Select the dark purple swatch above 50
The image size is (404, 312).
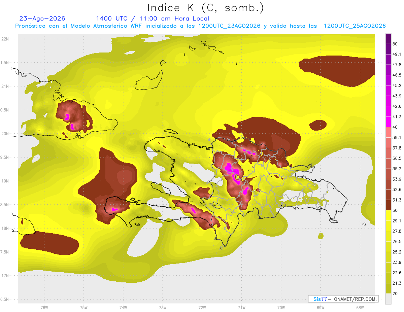(x=389, y=39)
